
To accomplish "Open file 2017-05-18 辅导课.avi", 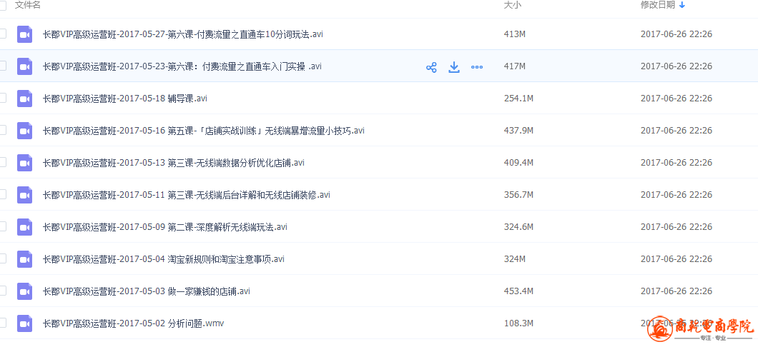I will coord(124,99).
